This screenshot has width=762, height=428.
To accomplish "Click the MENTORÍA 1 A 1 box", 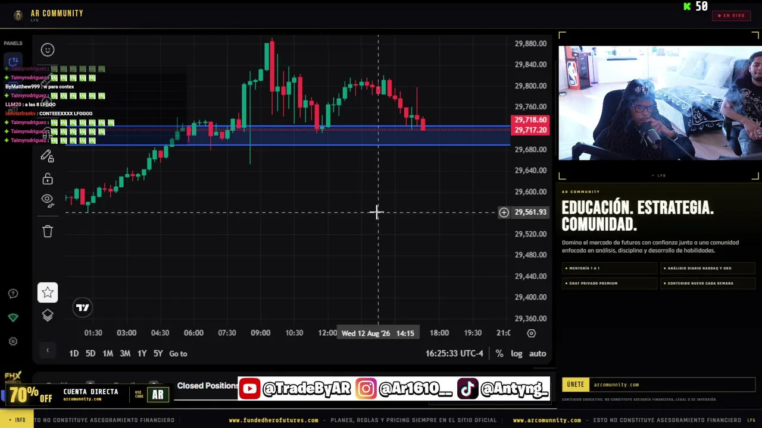I will tap(609, 268).
